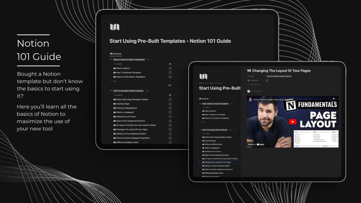Open 'All Types of Content You Can Create' back tablet

(136, 125)
